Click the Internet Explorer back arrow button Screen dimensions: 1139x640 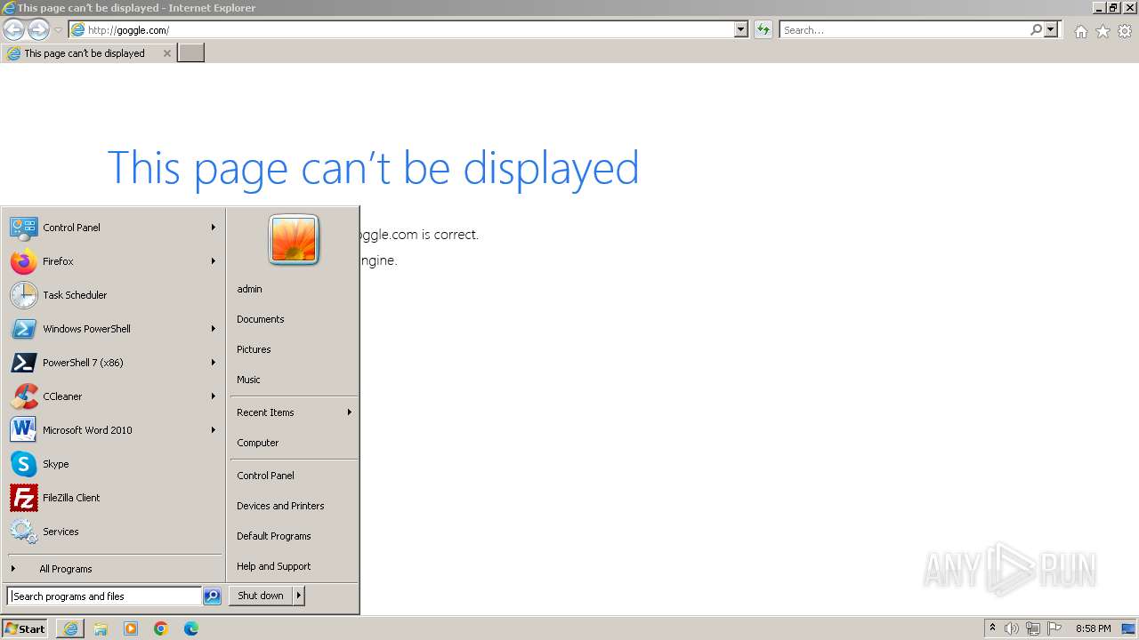pyautogui.click(x=13, y=30)
